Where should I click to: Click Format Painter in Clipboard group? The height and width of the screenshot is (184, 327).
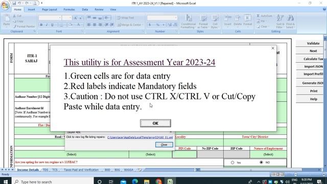(24, 27)
